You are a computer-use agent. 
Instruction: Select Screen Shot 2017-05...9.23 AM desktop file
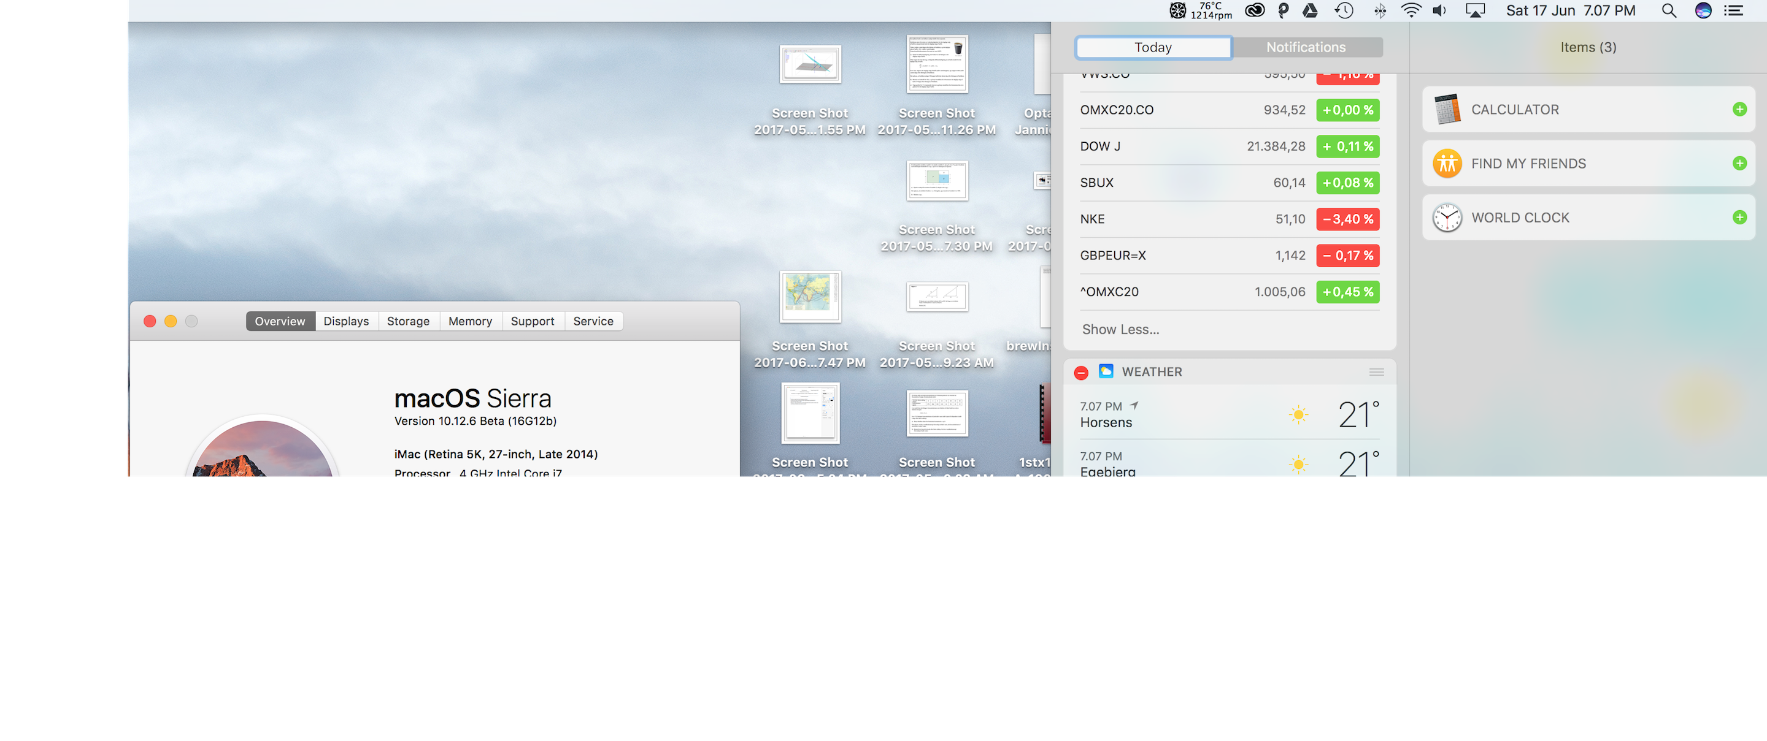[937, 296]
